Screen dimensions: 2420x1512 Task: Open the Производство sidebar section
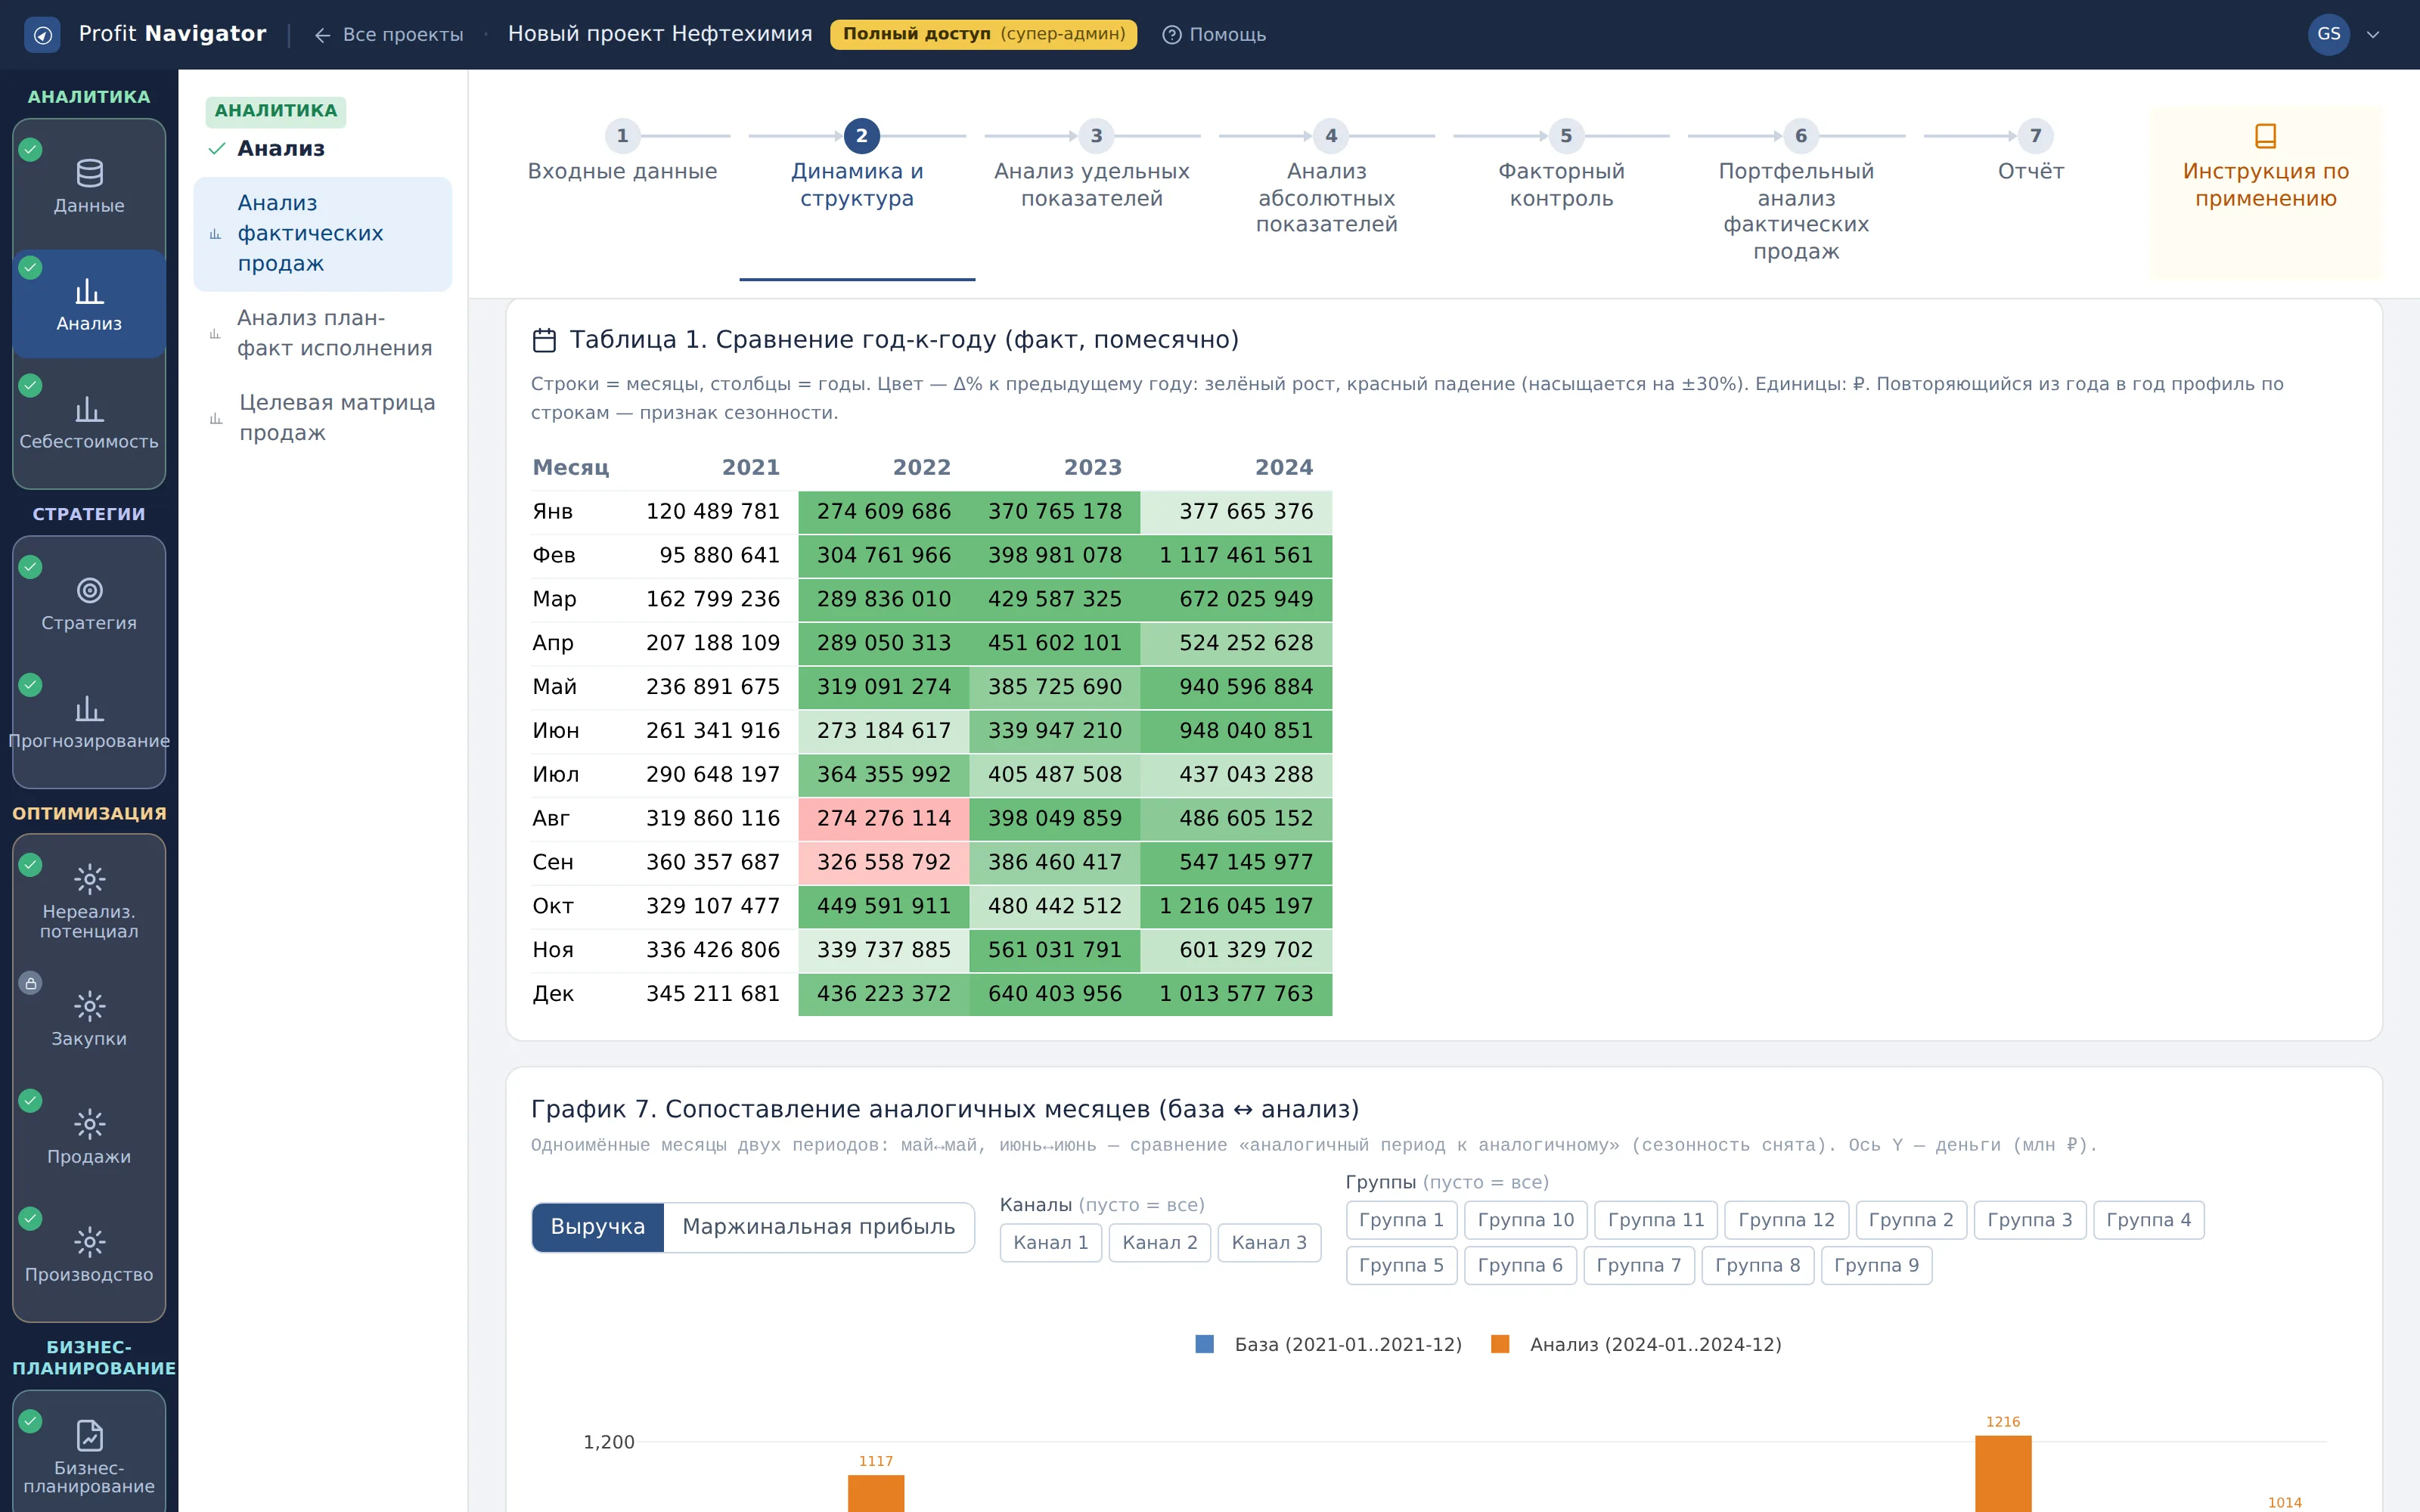point(89,1256)
